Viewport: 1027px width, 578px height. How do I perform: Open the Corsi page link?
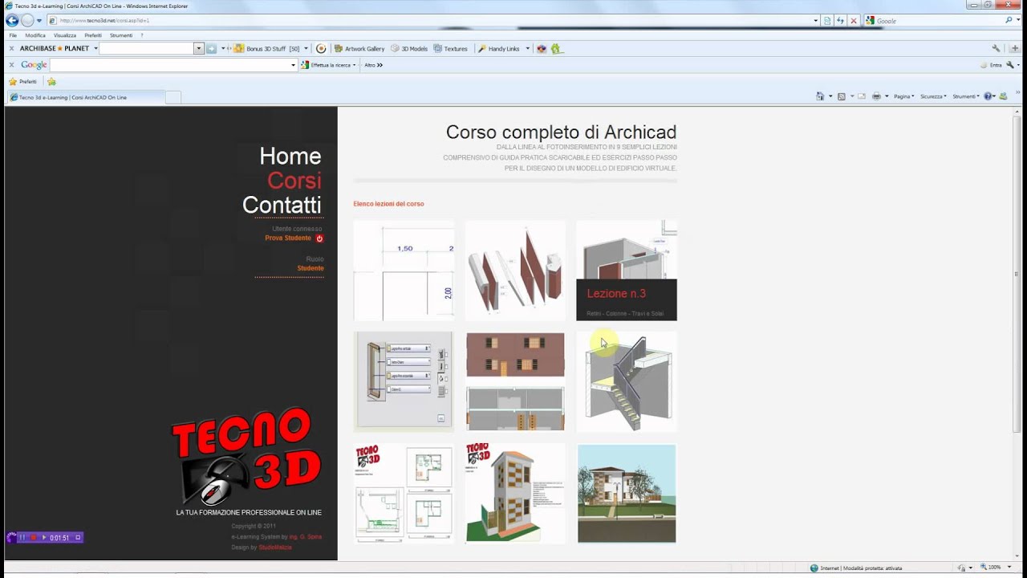[294, 180]
